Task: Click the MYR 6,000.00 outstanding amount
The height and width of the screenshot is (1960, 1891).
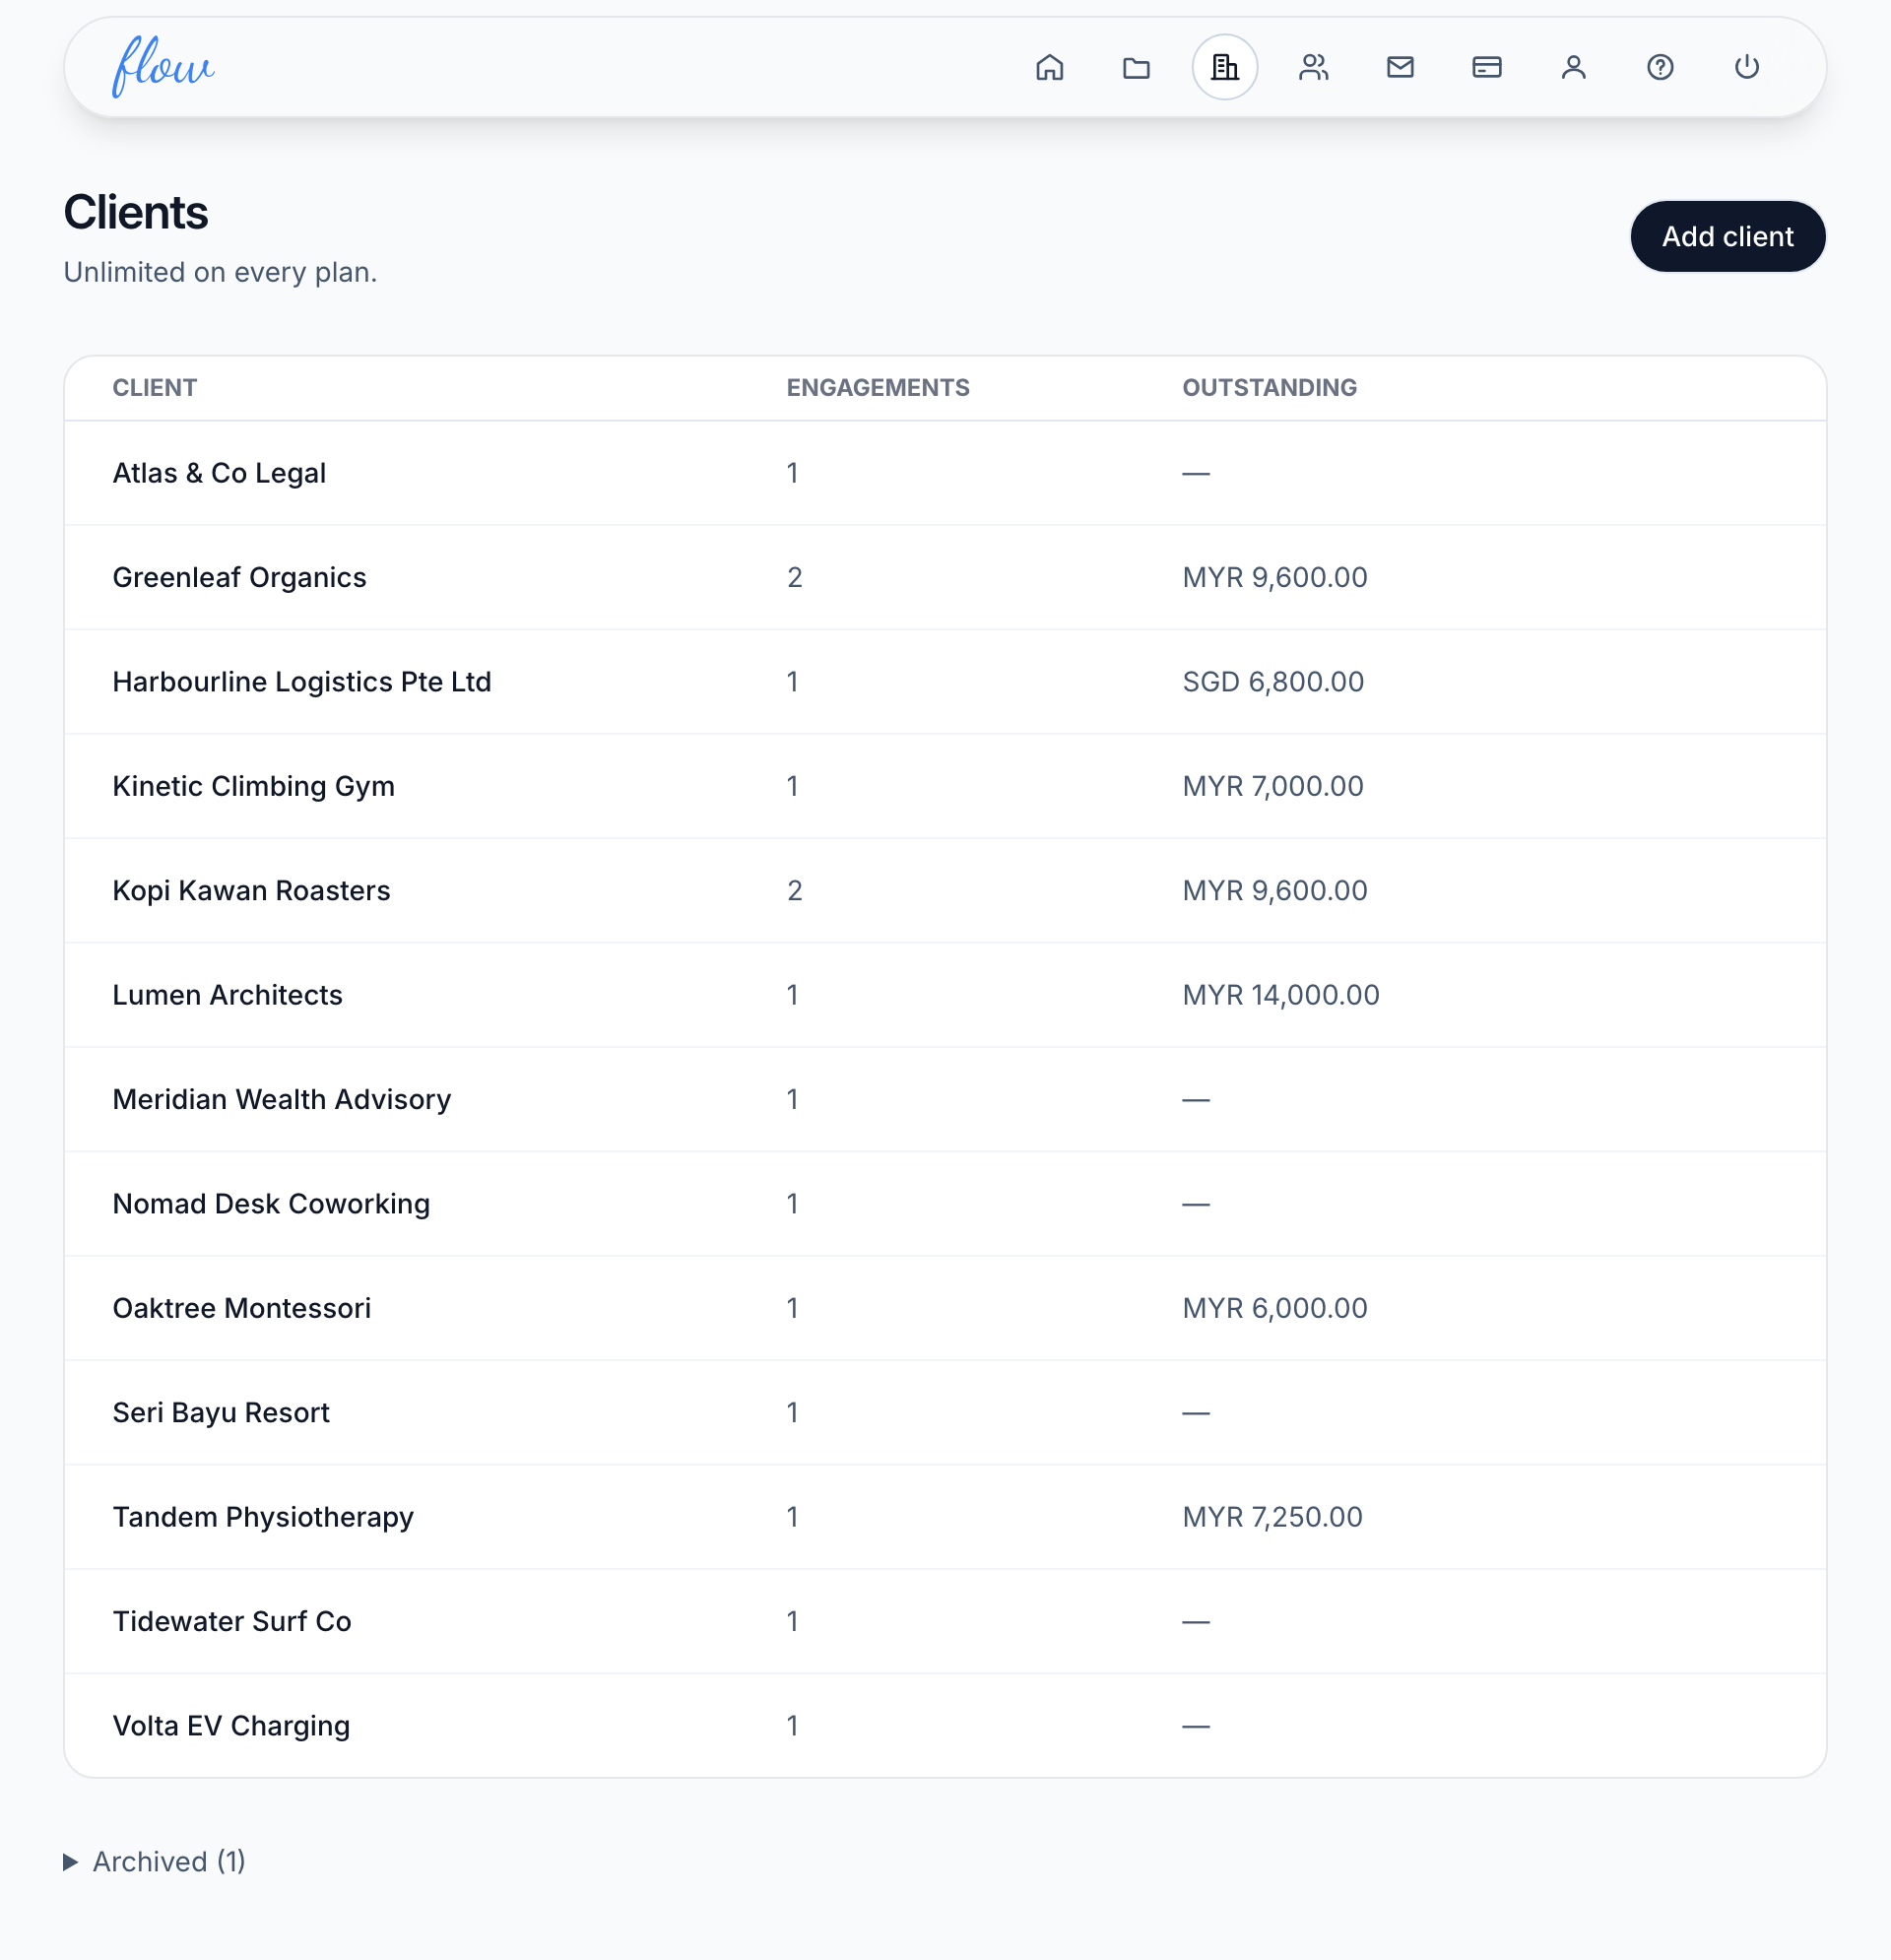Action: coord(1275,1309)
